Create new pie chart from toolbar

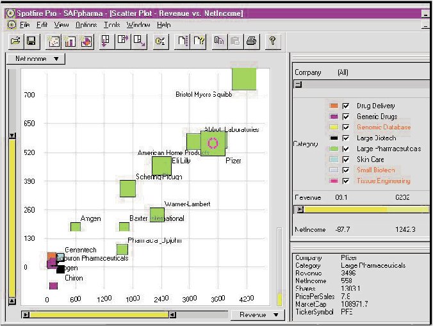[86, 42]
